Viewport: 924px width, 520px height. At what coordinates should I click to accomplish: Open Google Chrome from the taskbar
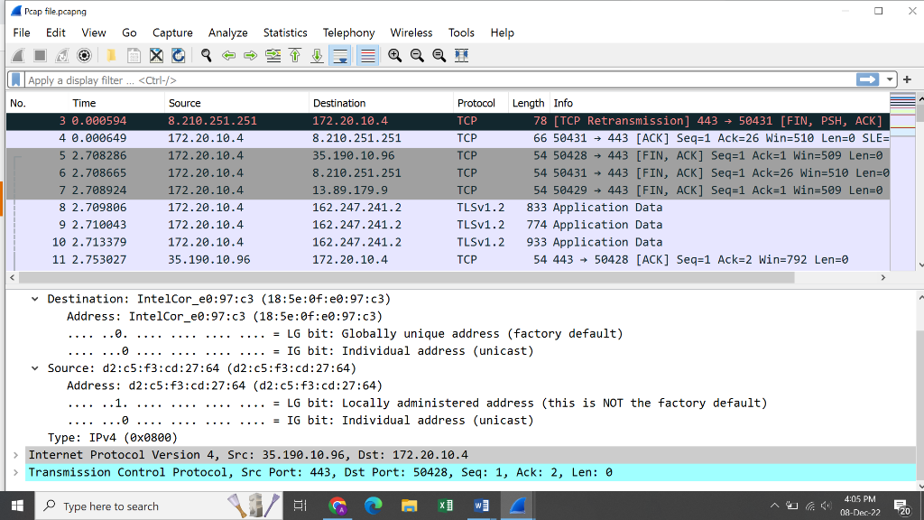coord(337,506)
